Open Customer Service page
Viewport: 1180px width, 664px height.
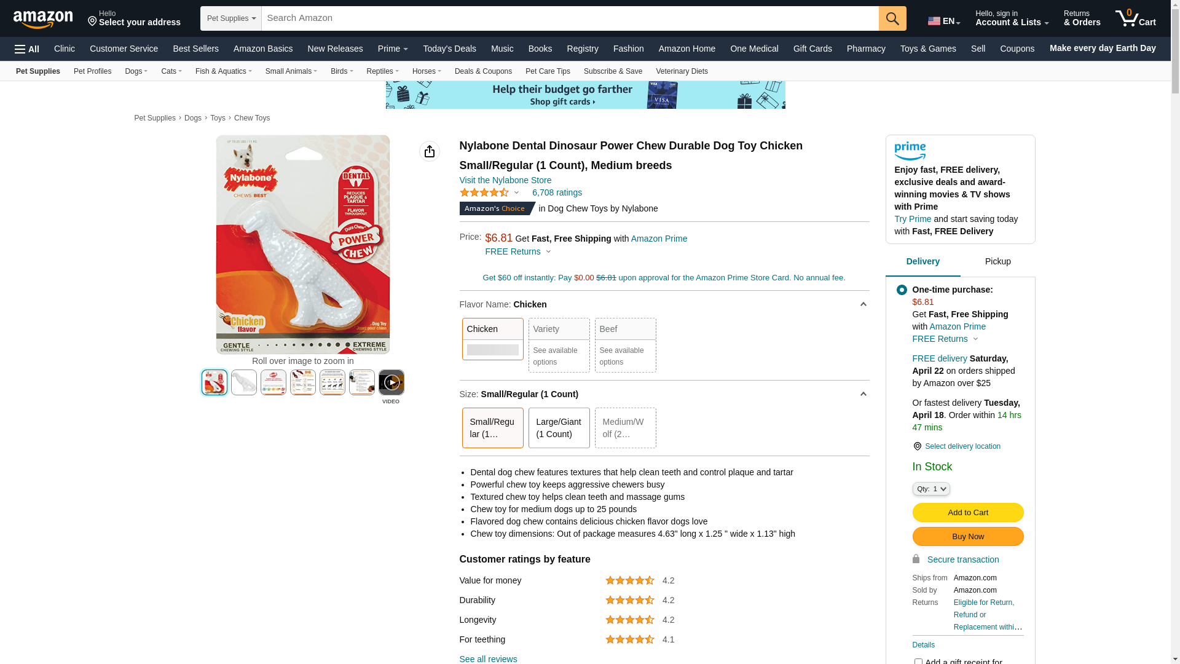point(124,49)
